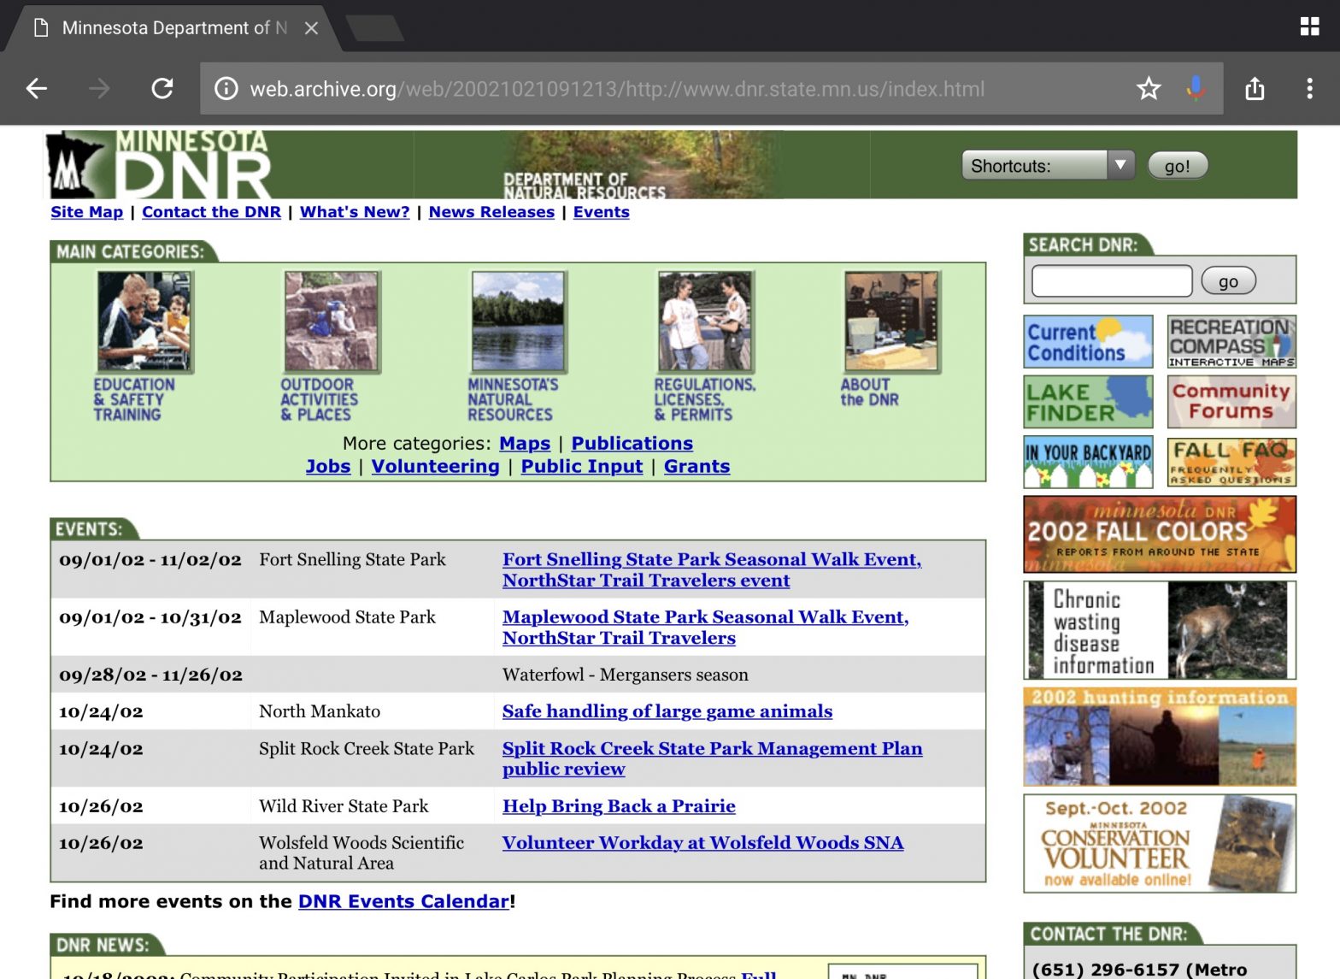Bookmark this page with the star icon
The width and height of the screenshot is (1340, 979).
pos(1149,88)
